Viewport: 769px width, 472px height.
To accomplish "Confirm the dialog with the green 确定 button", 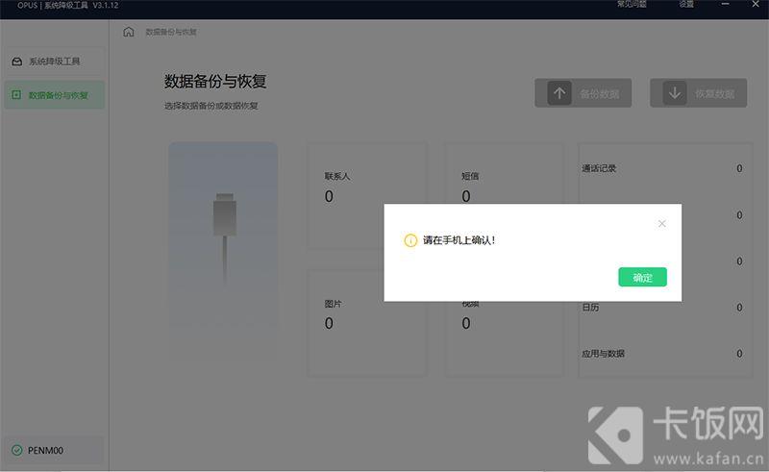I will (x=642, y=277).
